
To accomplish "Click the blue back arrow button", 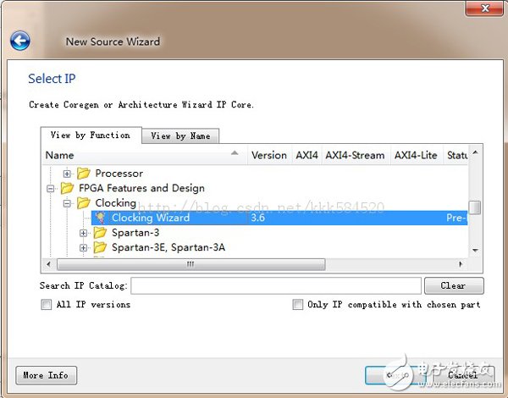I will coord(19,41).
